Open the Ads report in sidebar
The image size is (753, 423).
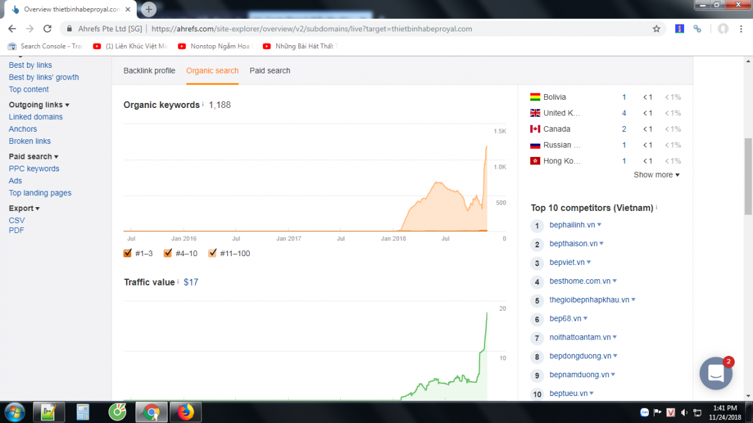tap(15, 181)
